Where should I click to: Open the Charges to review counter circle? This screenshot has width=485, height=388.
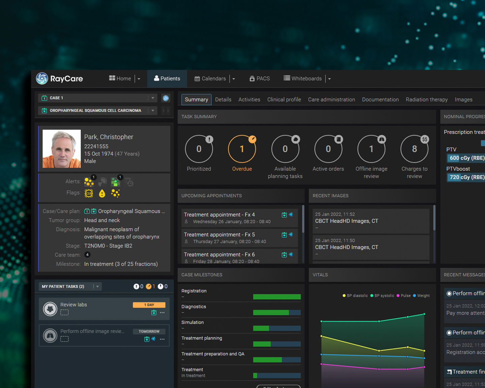pyautogui.click(x=414, y=149)
